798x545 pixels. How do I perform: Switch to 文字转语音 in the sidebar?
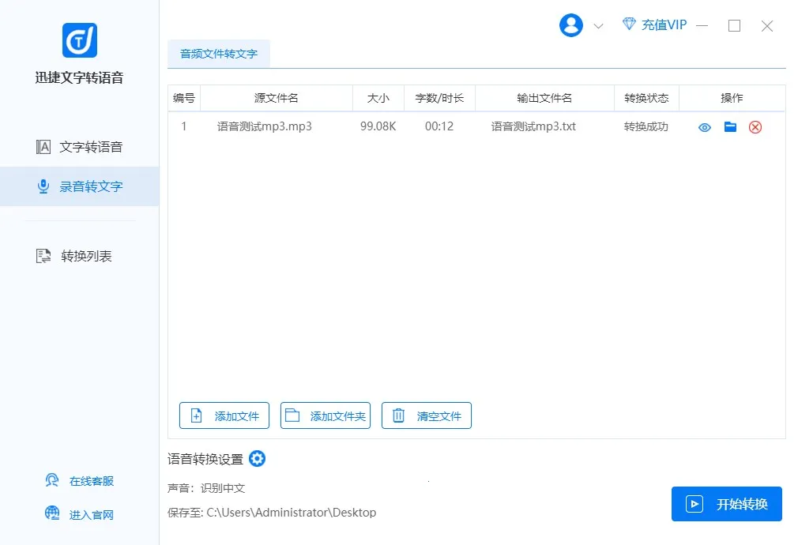[x=79, y=147]
